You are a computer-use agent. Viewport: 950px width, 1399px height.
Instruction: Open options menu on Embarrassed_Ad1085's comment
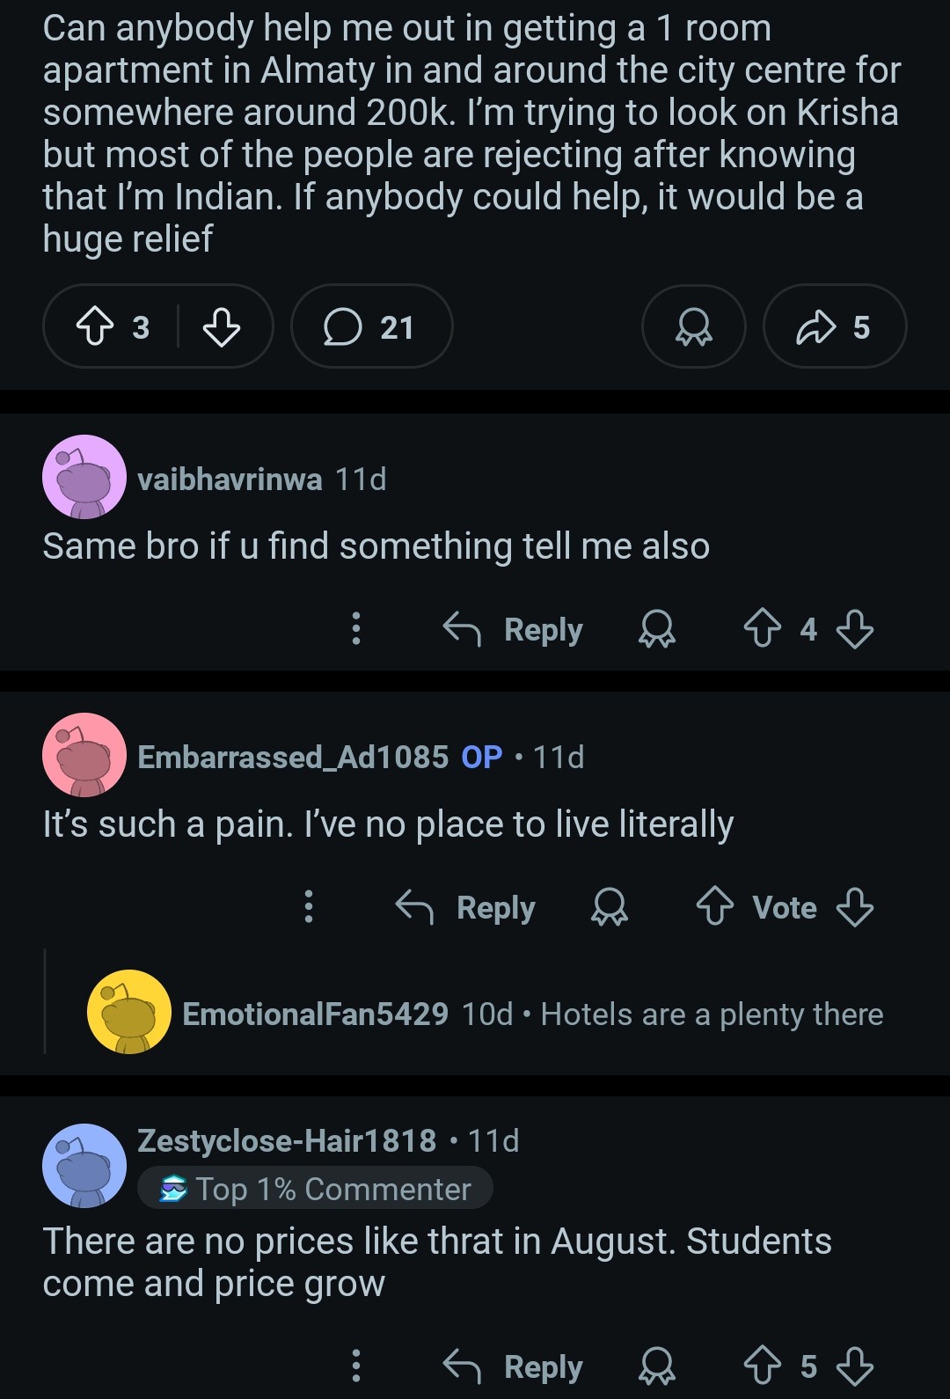point(308,907)
